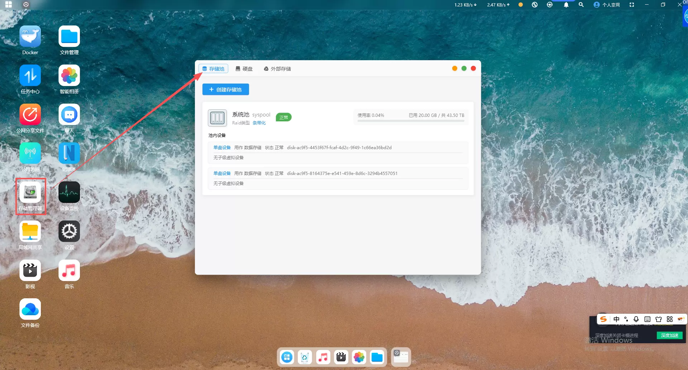This screenshot has height=370, width=688.
Task: Click the search magnifier in top bar
Action: pos(581,5)
